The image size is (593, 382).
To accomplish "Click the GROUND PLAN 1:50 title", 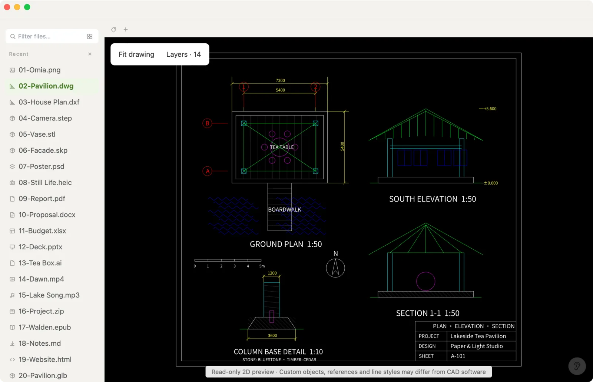I will tap(286, 244).
